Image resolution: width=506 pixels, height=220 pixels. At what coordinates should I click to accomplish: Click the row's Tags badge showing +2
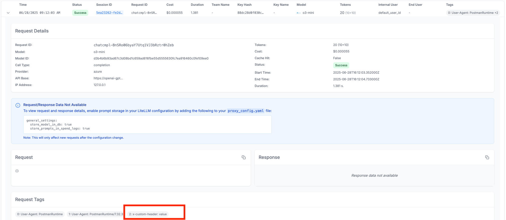[473, 13]
